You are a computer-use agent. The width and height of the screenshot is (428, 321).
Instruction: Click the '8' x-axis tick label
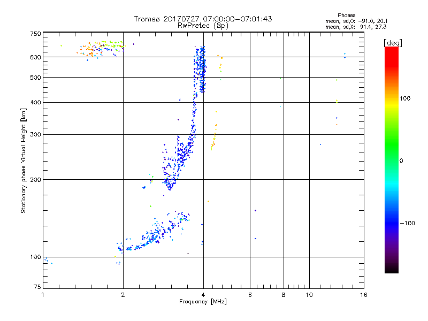pyautogui.click(x=284, y=295)
